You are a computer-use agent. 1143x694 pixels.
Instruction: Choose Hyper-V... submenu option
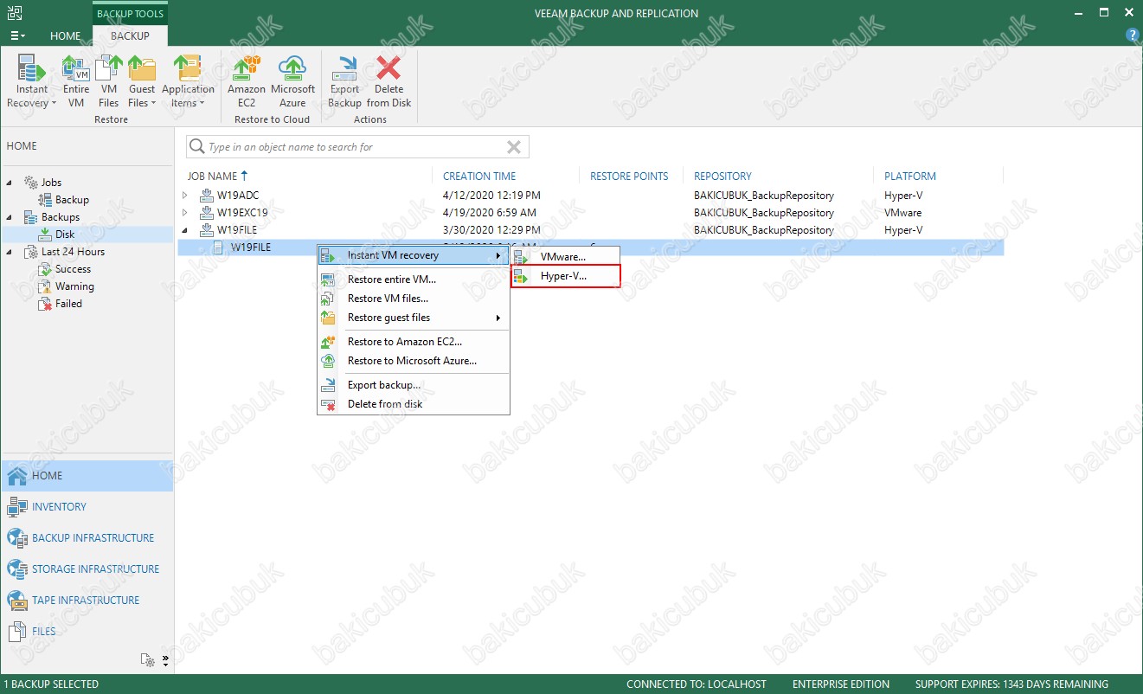pos(565,276)
